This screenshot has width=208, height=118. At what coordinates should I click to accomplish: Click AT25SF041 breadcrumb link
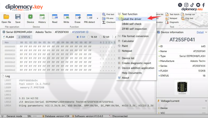[78, 32]
